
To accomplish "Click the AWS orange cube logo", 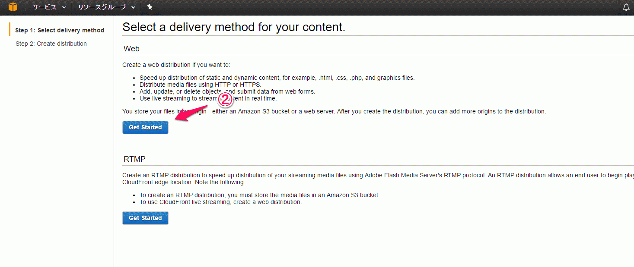I will pyautogui.click(x=13, y=7).
